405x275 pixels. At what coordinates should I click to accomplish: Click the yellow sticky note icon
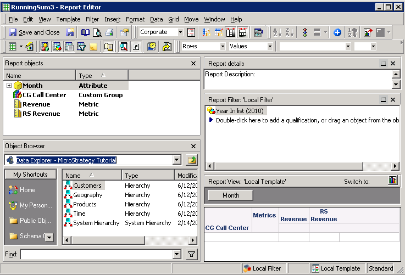(93, 47)
